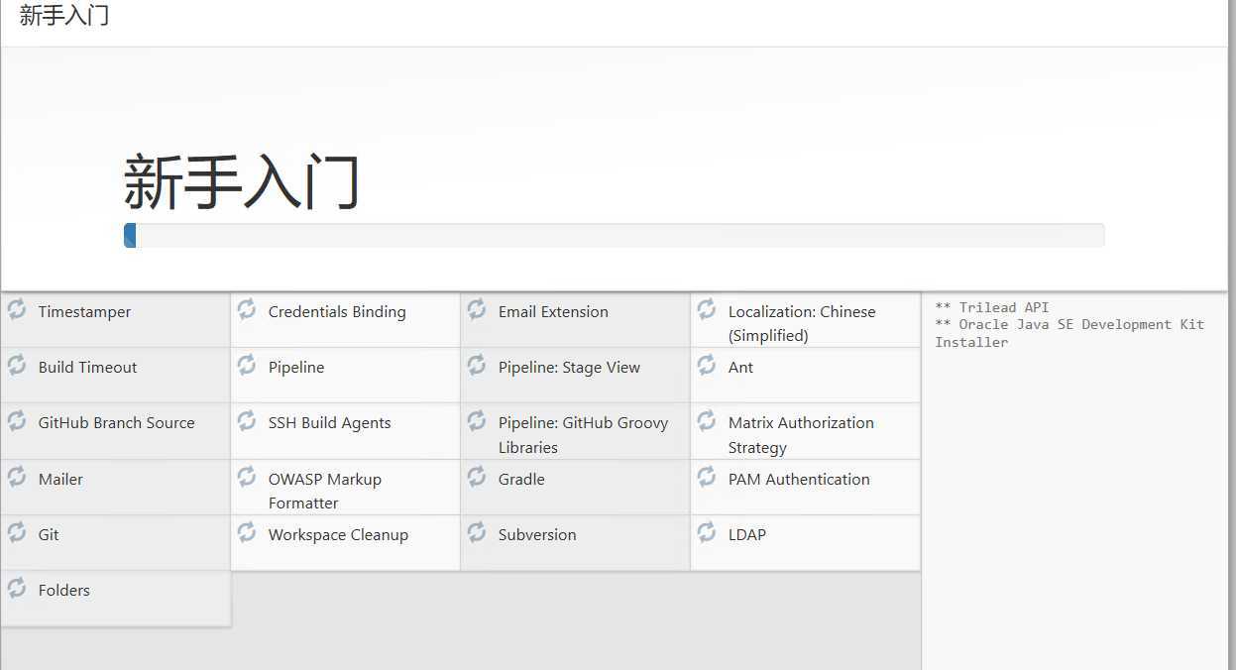Click the refresh icon beside Mailer

point(17,478)
